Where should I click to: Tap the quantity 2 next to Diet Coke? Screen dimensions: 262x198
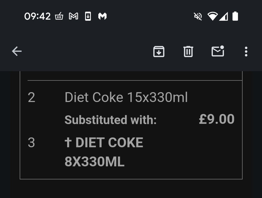click(31, 97)
